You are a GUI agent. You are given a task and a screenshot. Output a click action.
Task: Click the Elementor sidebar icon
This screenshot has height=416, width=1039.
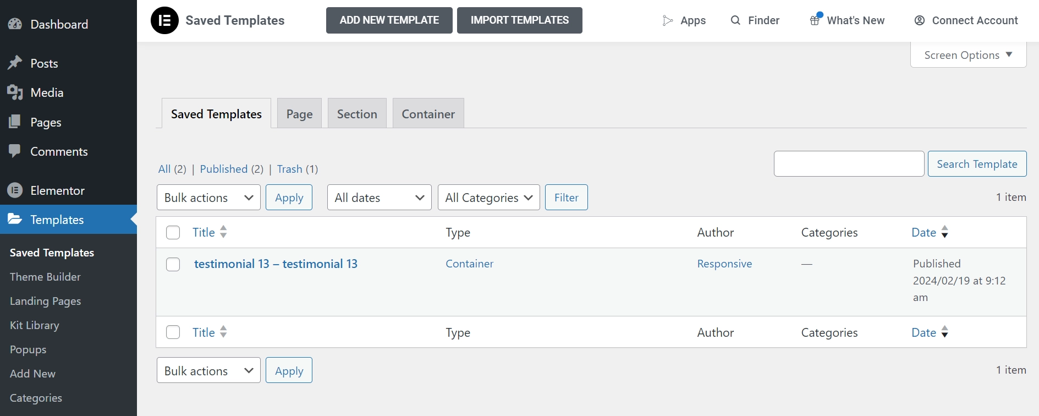click(x=15, y=190)
